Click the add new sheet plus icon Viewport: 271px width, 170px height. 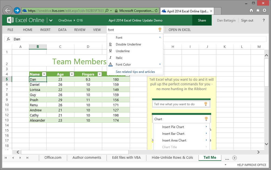[235, 158]
